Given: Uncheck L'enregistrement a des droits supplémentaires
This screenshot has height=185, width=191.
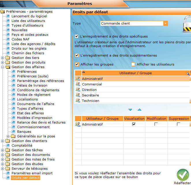Looking at the screenshot, I should click(x=77, y=55).
